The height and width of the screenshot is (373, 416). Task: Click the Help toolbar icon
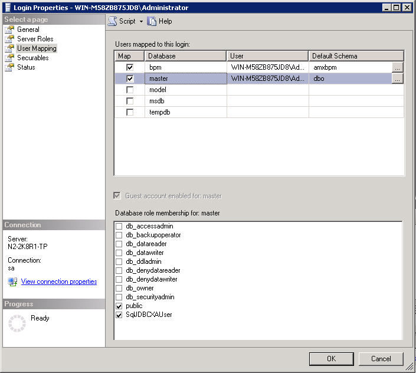[x=152, y=21]
